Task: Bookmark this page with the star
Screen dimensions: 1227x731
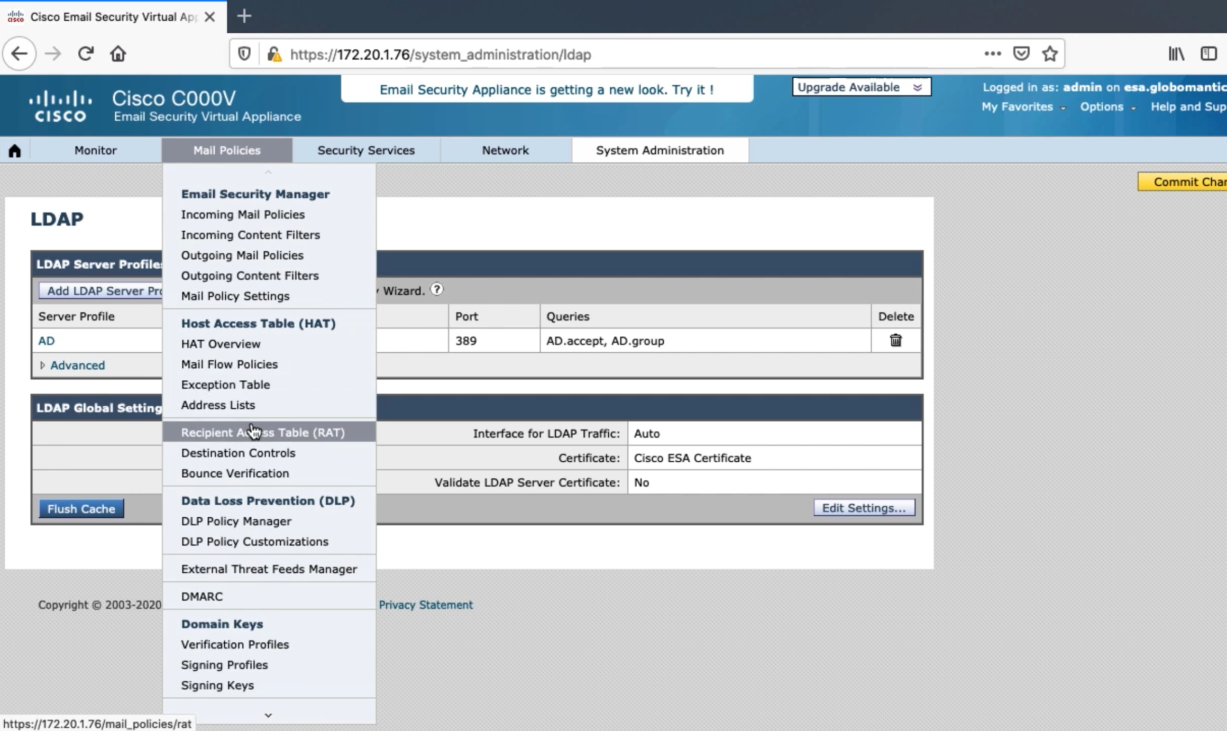Action: pos(1050,53)
